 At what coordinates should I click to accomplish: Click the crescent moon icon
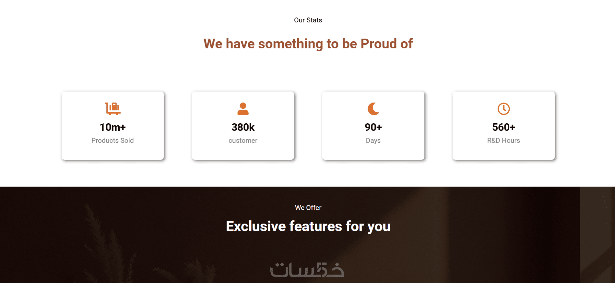click(373, 109)
